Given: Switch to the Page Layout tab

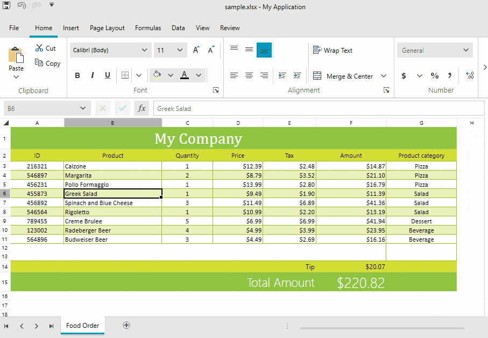Looking at the screenshot, I should tap(107, 28).
